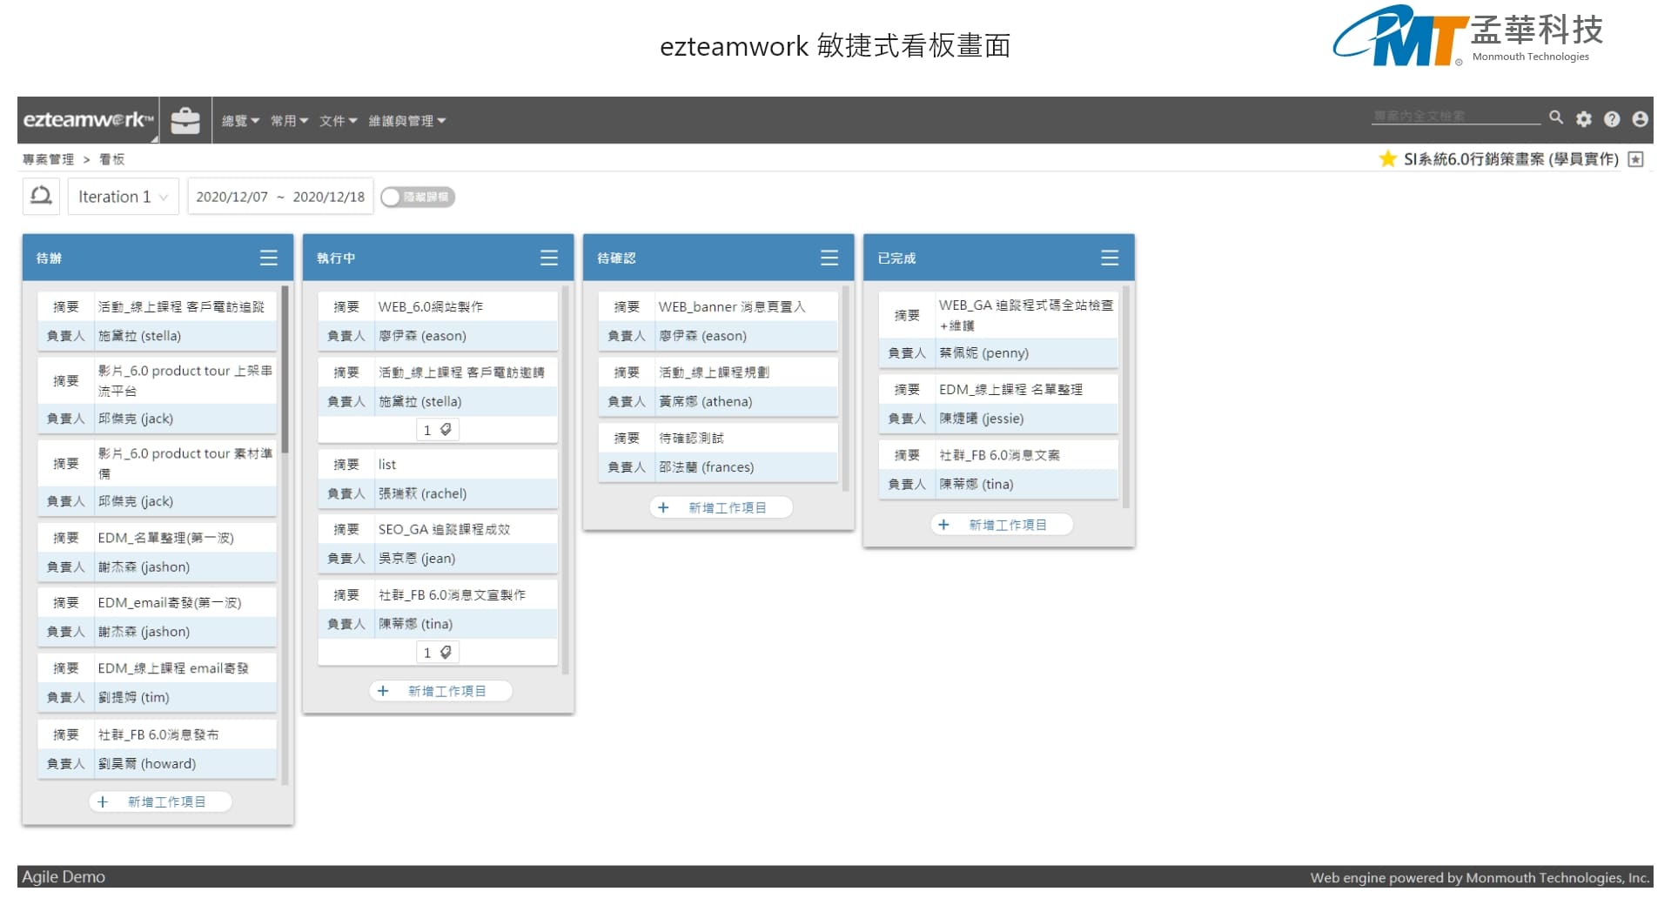The width and height of the screenshot is (1671, 905).
Task: Click the refresh iteration icon
Action: (x=41, y=196)
